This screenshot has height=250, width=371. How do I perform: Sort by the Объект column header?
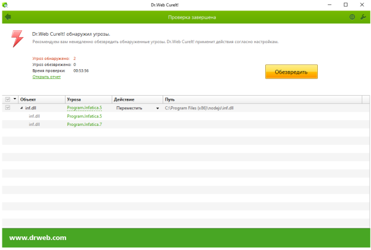click(x=41, y=99)
